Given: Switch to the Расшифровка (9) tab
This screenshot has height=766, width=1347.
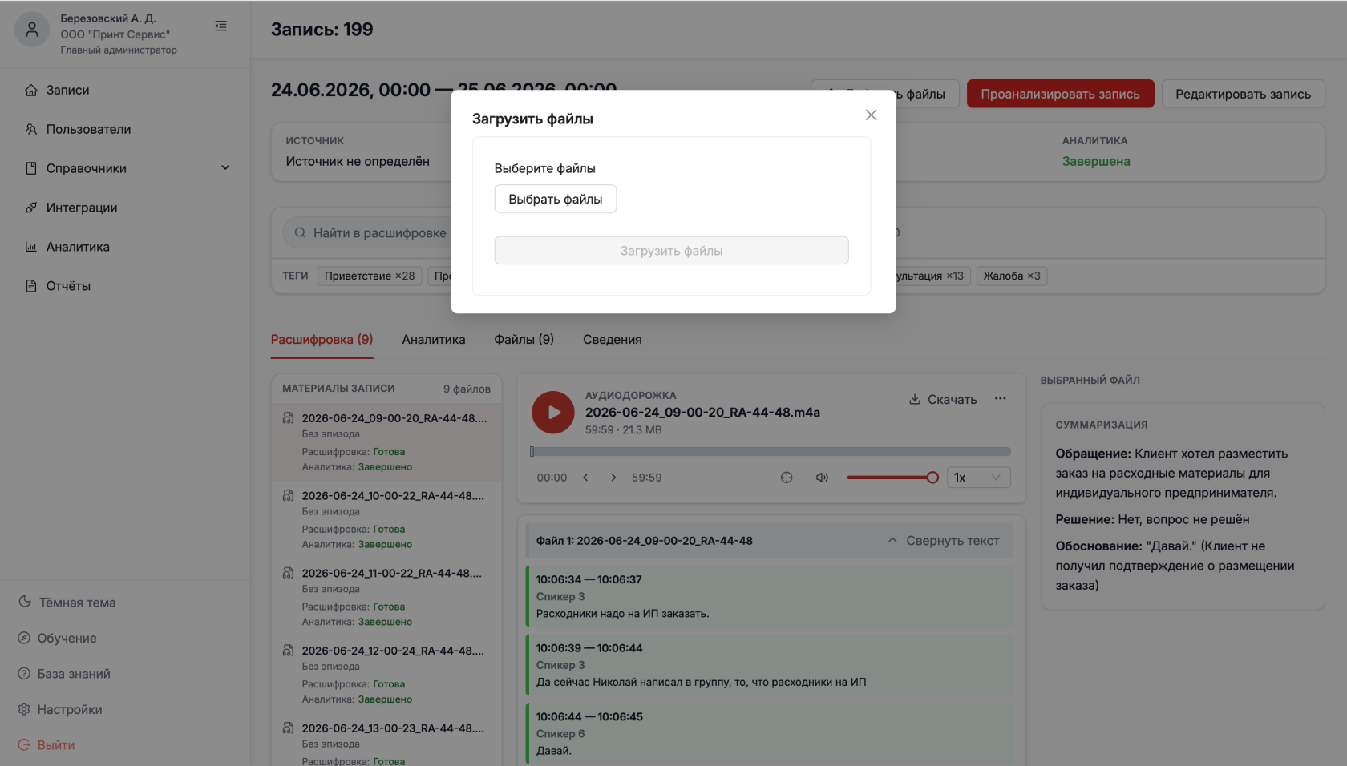Looking at the screenshot, I should coord(322,340).
